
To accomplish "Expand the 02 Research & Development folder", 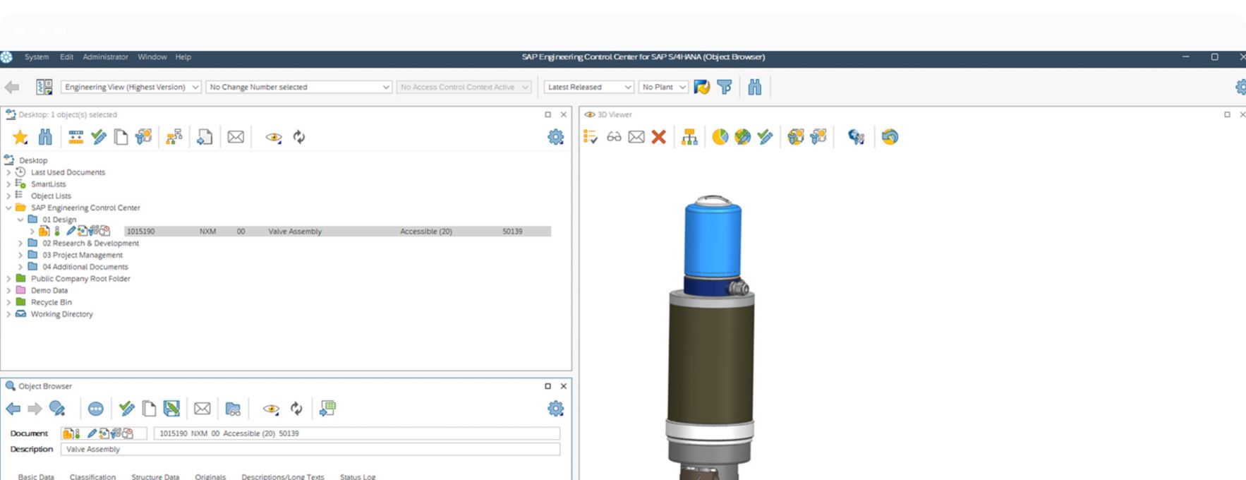I will (20, 243).
